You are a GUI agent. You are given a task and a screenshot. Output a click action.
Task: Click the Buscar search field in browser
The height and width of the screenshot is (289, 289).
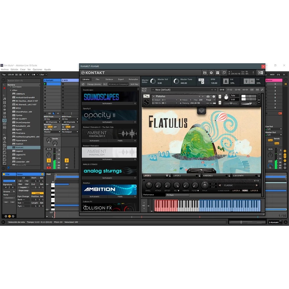[24, 80]
